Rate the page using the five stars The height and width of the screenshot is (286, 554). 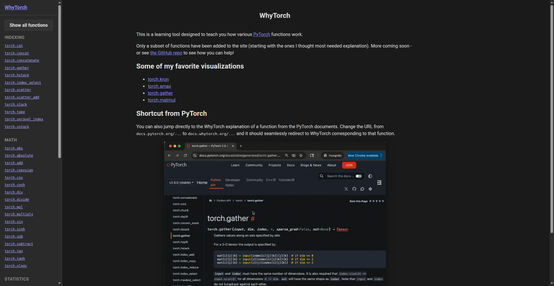coord(377,201)
